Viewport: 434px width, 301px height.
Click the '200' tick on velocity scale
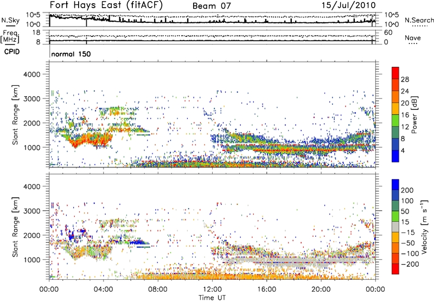tap(407, 190)
